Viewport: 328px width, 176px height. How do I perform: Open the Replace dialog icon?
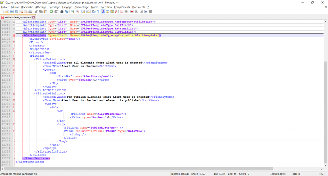click(x=67, y=12)
